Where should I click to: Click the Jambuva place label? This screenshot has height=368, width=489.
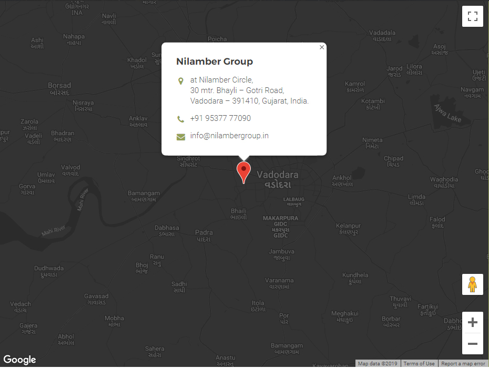point(282,254)
